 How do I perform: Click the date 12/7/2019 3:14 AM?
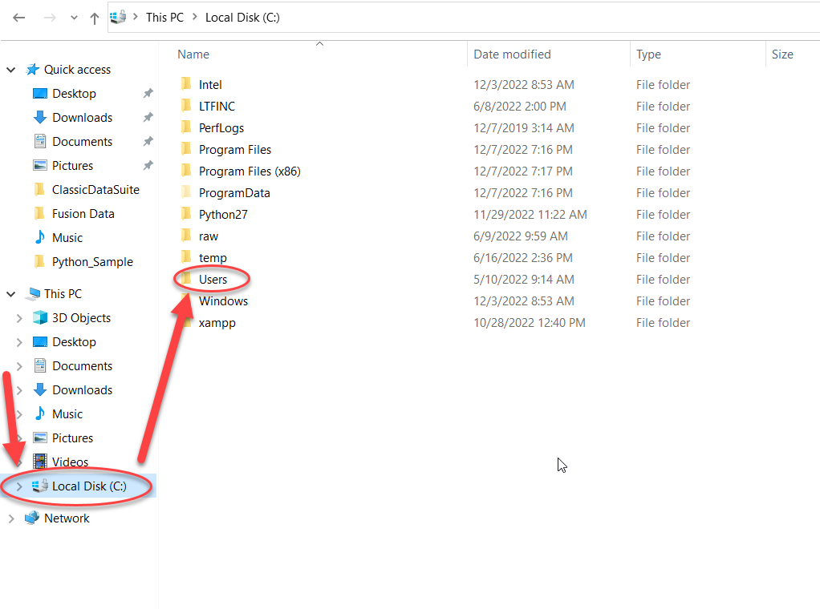pos(523,128)
